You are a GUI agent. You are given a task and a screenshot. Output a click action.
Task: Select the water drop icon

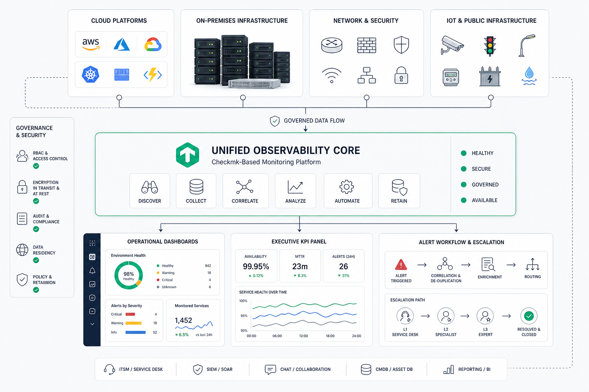(x=529, y=76)
